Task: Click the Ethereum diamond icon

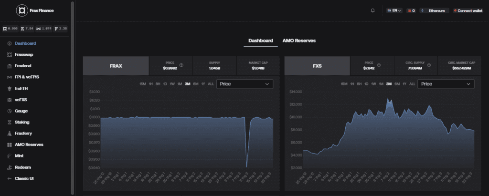Action: pos(423,10)
